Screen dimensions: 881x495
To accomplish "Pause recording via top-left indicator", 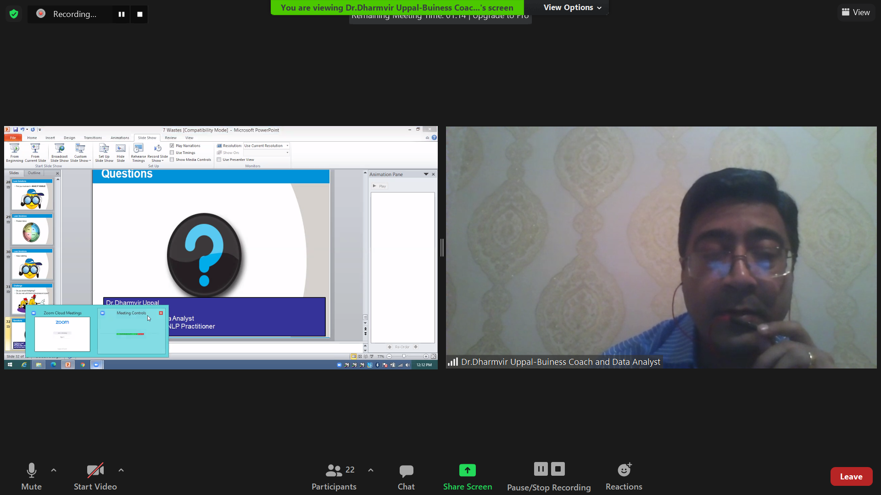I will (x=122, y=14).
